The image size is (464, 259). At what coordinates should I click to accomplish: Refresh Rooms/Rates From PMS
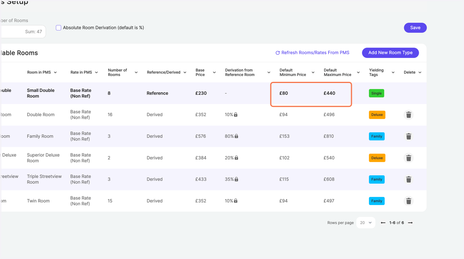coord(312,53)
